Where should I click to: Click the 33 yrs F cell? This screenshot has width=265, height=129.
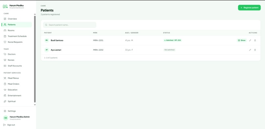click(129, 50)
